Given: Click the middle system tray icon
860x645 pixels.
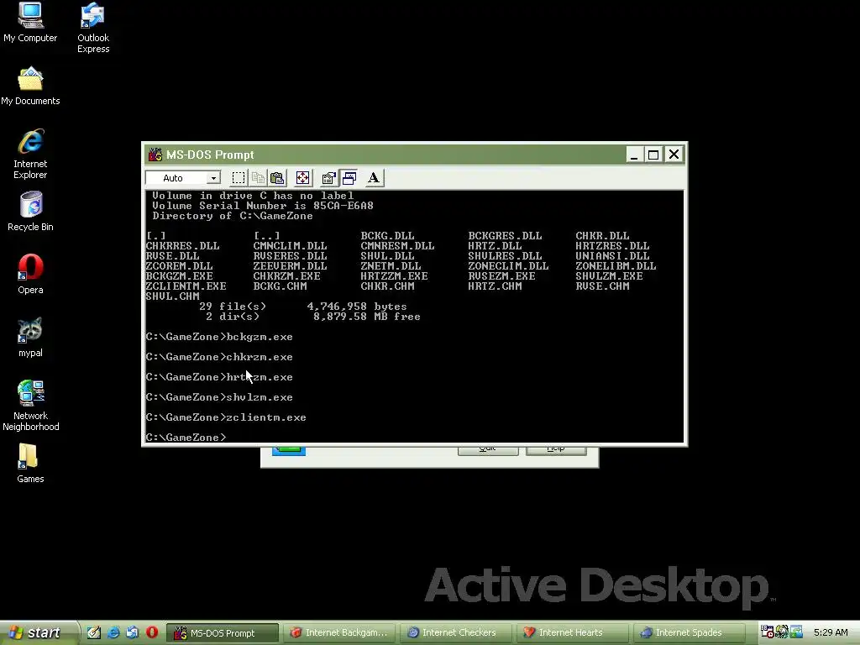Looking at the screenshot, I should [782, 632].
